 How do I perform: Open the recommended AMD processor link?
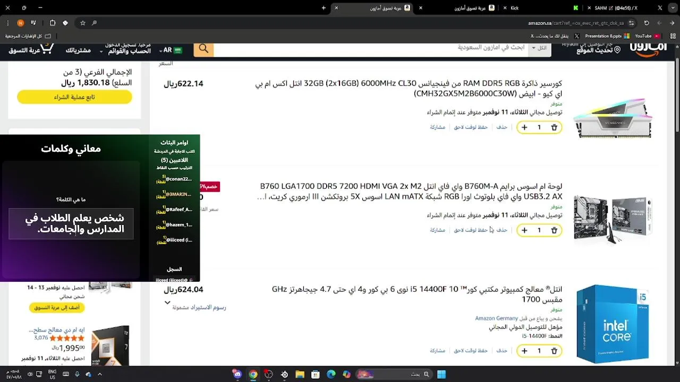(56, 330)
